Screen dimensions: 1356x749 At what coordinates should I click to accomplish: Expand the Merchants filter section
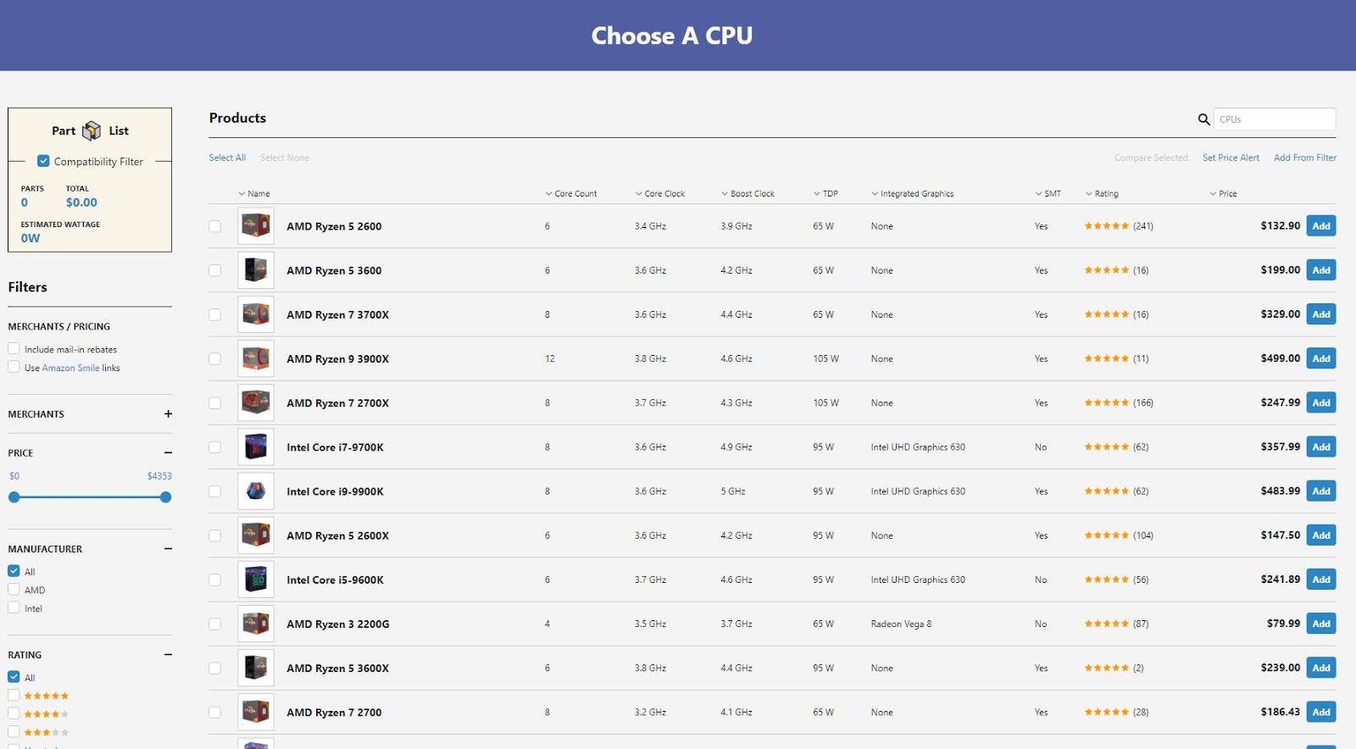click(x=168, y=413)
